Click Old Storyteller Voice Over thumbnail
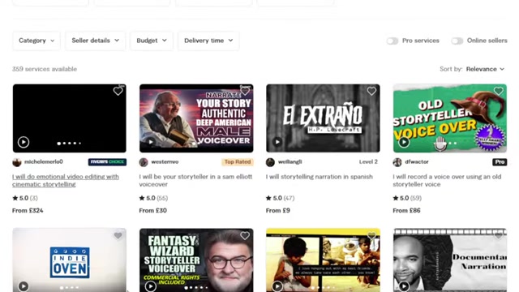This screenshot has width=519, height=292. [450, 118]
